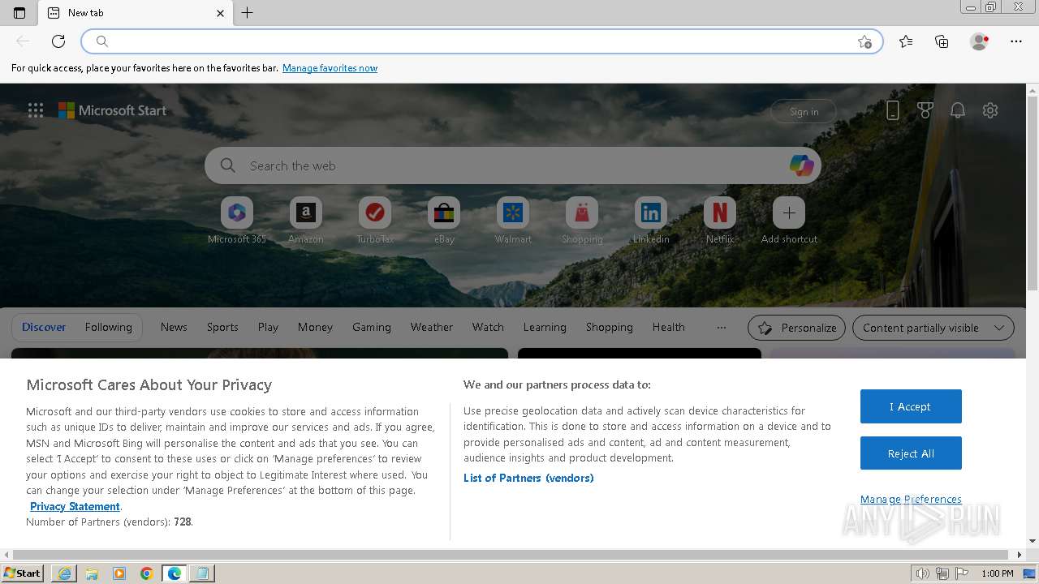Open the Watch category
The width and height of the screenshot is (1039, 584).
[x=488, y=327]
